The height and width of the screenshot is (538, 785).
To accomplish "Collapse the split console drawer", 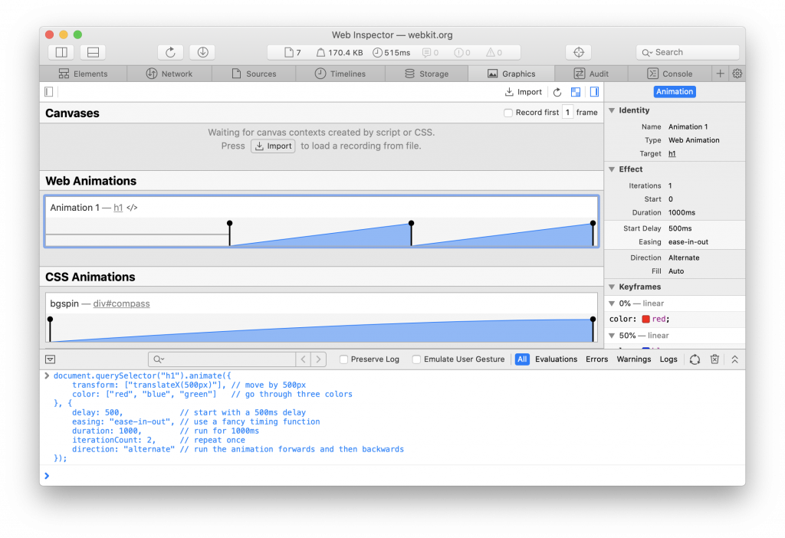I will (x=734, y=359).
